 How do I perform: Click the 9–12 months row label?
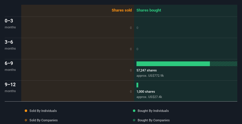pyautogui.click(x=10, y=87)
